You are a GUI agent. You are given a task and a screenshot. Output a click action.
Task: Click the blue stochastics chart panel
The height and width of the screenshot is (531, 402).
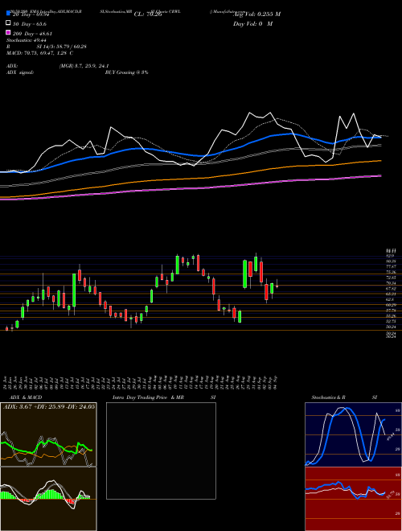coord(353,434)
